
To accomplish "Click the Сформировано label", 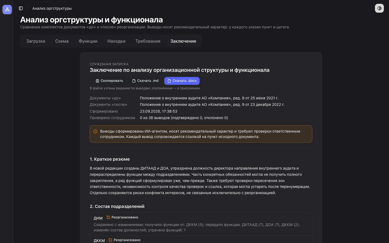I will coord(104,111).
